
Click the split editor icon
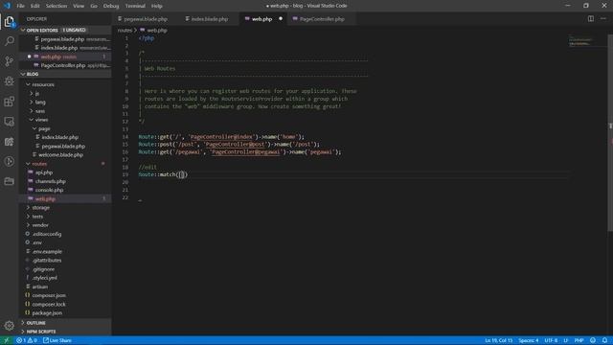[x=591, y=19]
